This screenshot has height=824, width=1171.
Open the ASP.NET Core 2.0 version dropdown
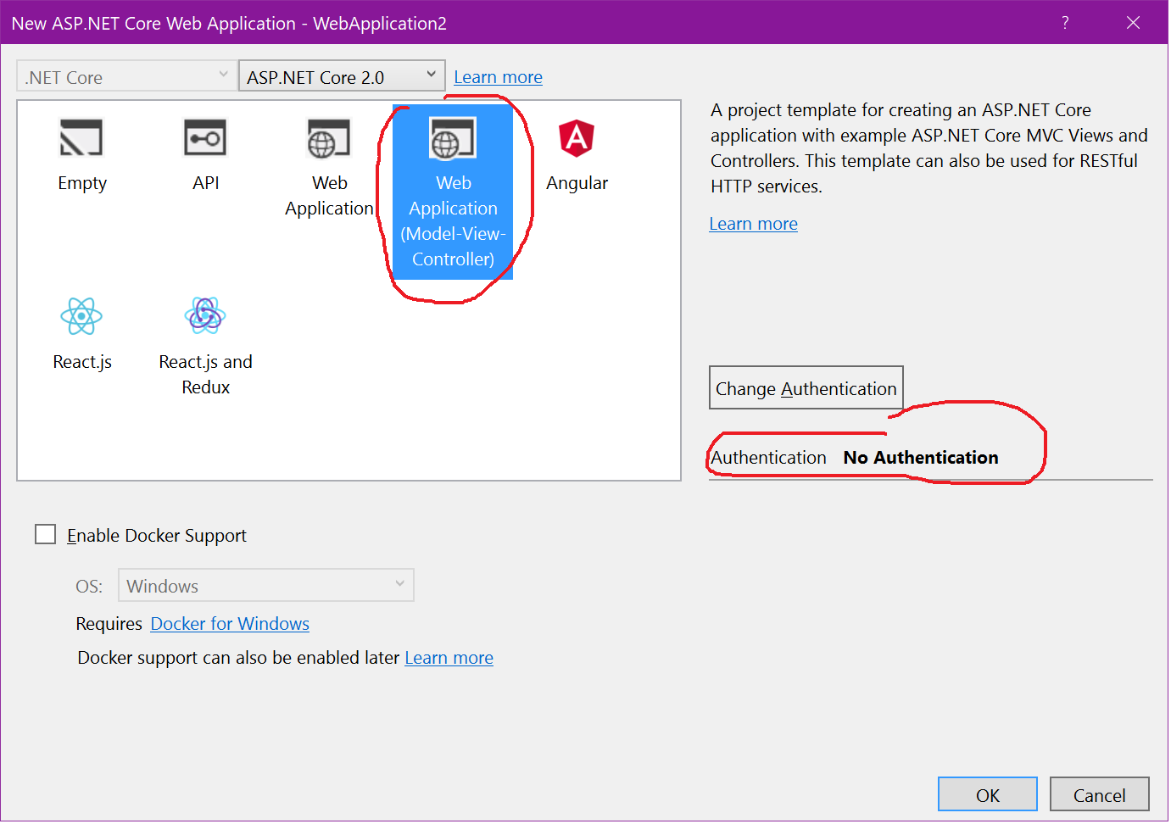tap(342, 76)
